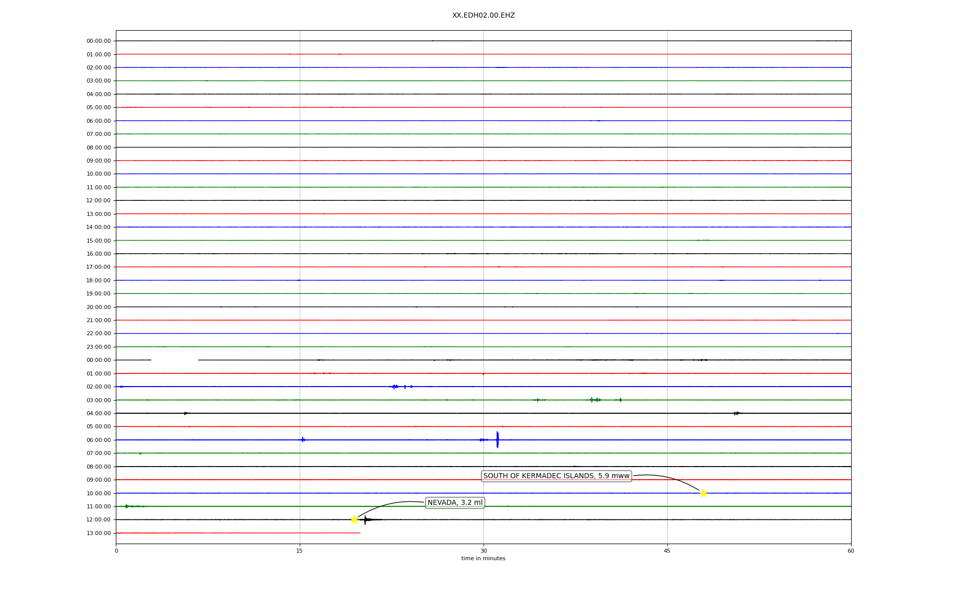Click the 23:00:00 row time label
The width and height of the screenshot is (967, 604).
pyautogui.click(x=99, y=347)
